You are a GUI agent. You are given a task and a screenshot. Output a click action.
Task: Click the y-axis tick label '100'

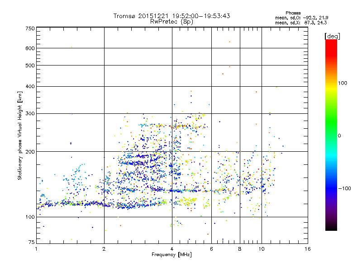click(x=30, y=217)
